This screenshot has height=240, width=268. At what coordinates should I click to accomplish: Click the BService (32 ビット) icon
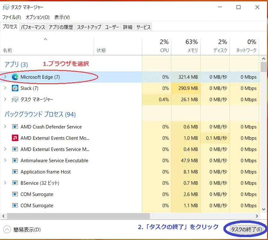15,183
